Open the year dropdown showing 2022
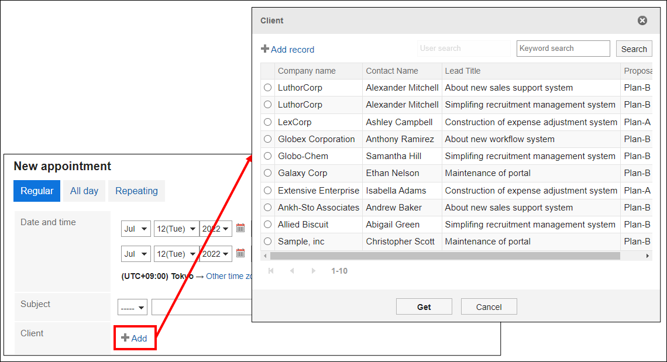This screenshot has width=667, height=362. click(215, 229)
